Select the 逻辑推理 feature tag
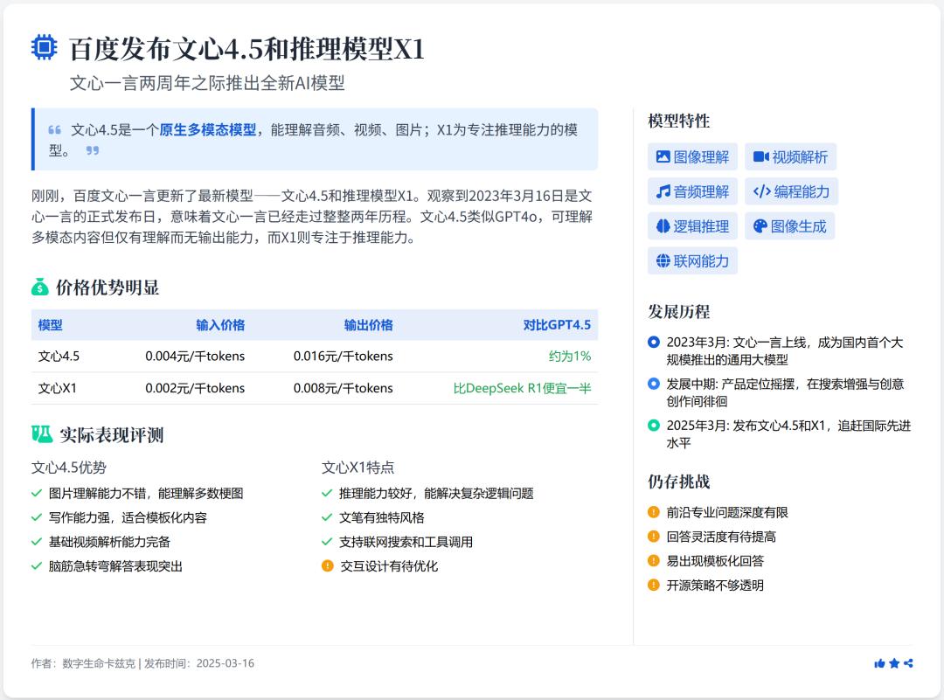This screenshot has width=944, height=700. 692,226
